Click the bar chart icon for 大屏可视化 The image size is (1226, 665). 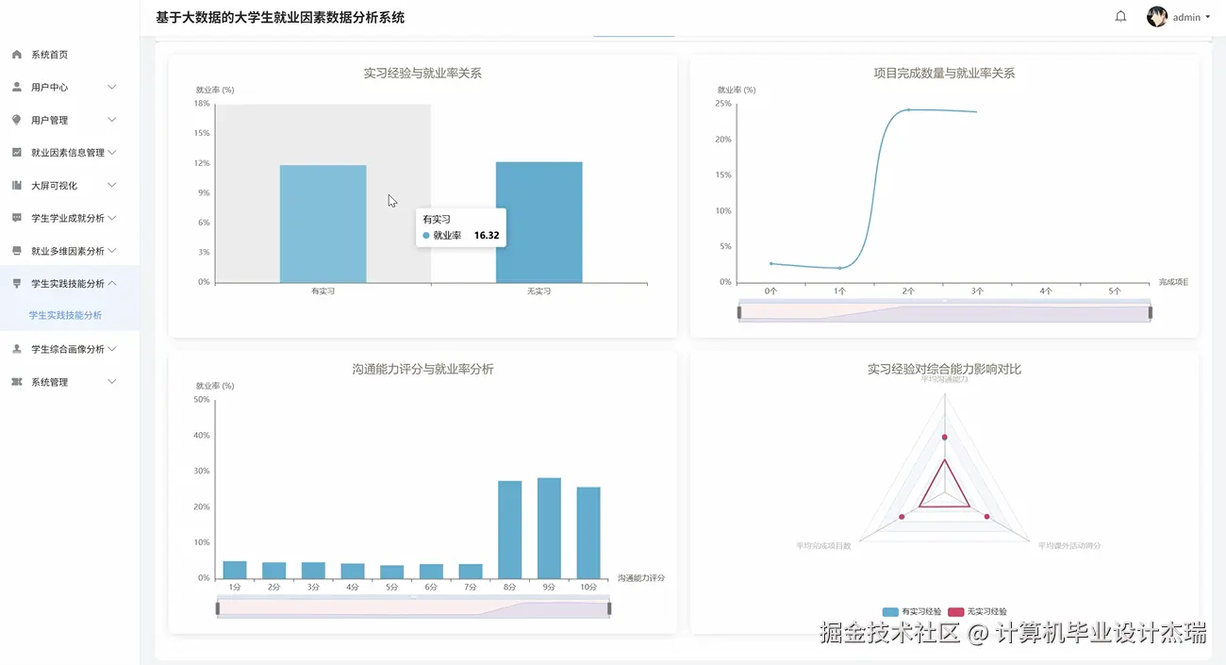point(17,185)
